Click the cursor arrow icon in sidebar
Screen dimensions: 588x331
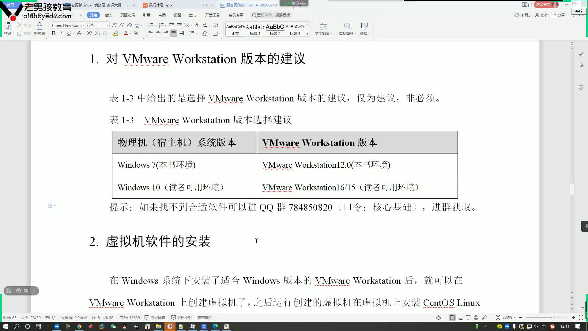coord(581,65)
